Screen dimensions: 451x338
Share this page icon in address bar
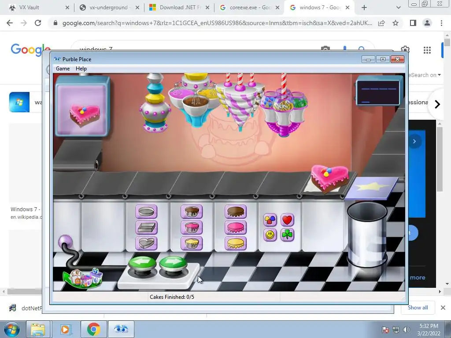381,23
